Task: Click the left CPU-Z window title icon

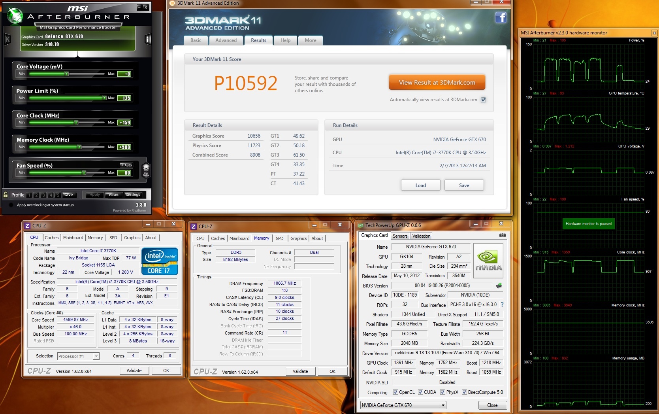Action: pyautogui.click(x=27, y=225)
